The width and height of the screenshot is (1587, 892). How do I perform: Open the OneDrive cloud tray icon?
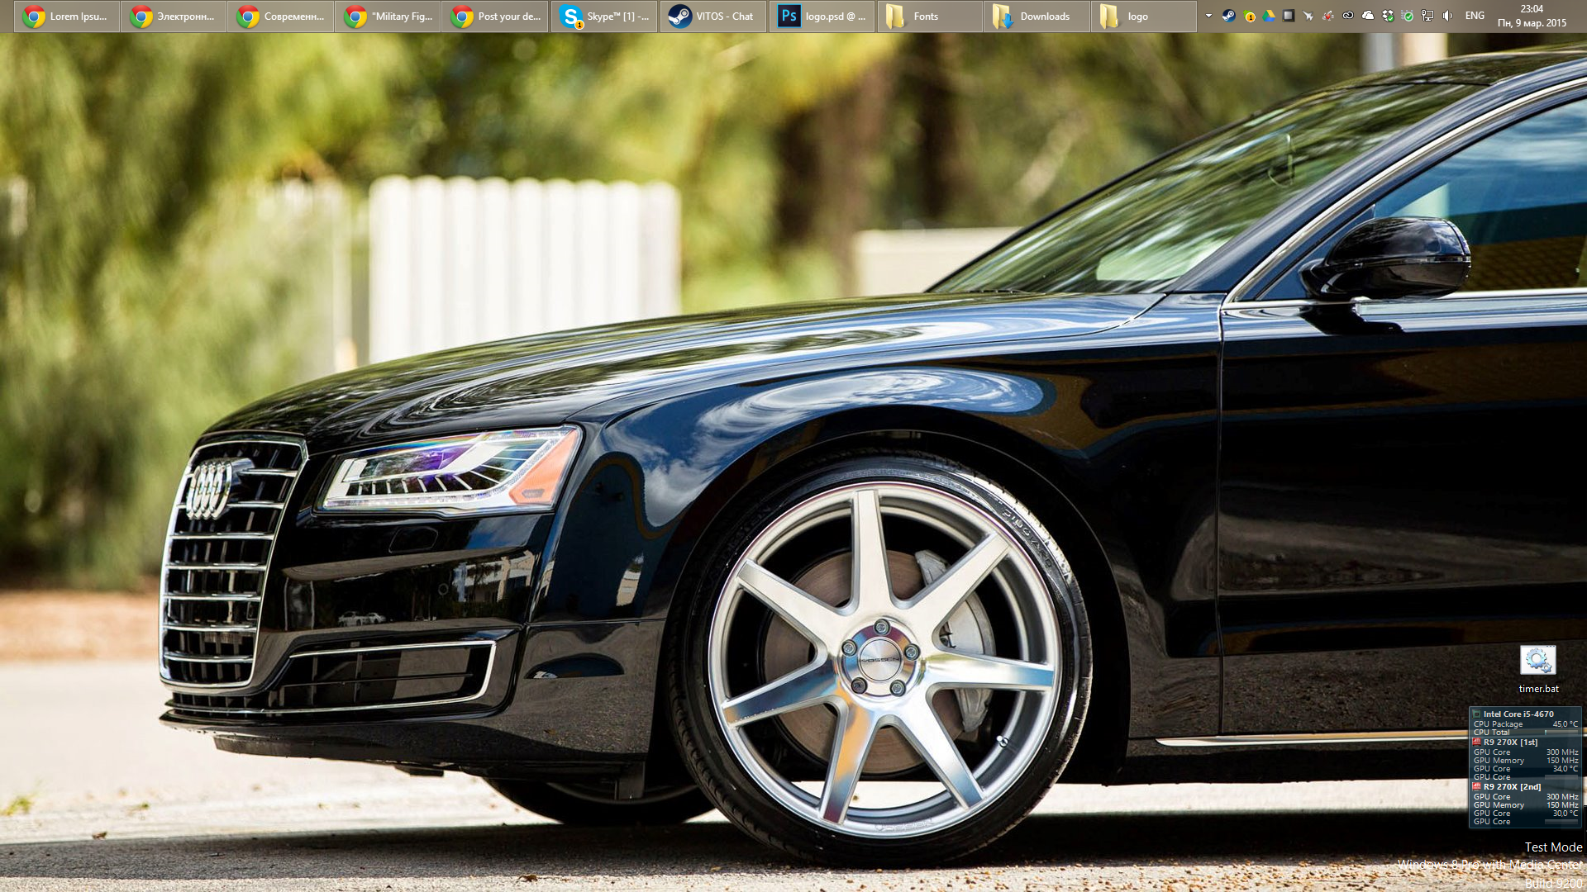1368,16
